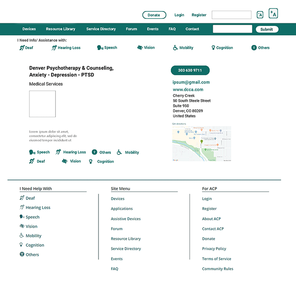Select the Hearing Loss assistance filter icon
The width and height of the screenshot is (296, 304).
[54, 47]
